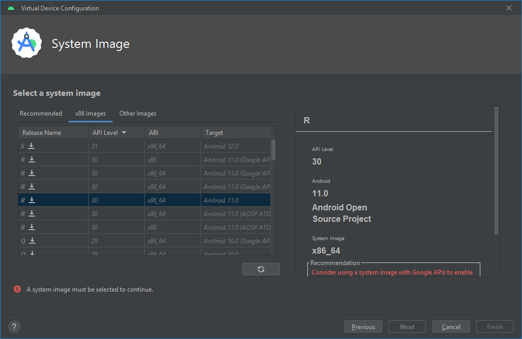Download the S release Android 12.0 image
Image resolution: width=522 pixels, height=339 pixels.
[31, 146]
